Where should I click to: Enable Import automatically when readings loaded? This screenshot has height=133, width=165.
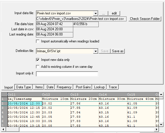[x=38, y=41]
